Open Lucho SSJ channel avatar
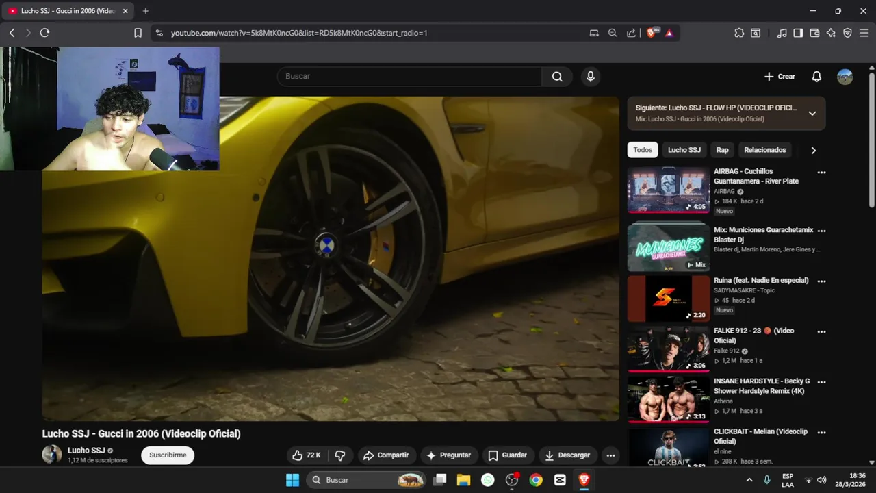This screenshot has width=876, height=493. 52,455
